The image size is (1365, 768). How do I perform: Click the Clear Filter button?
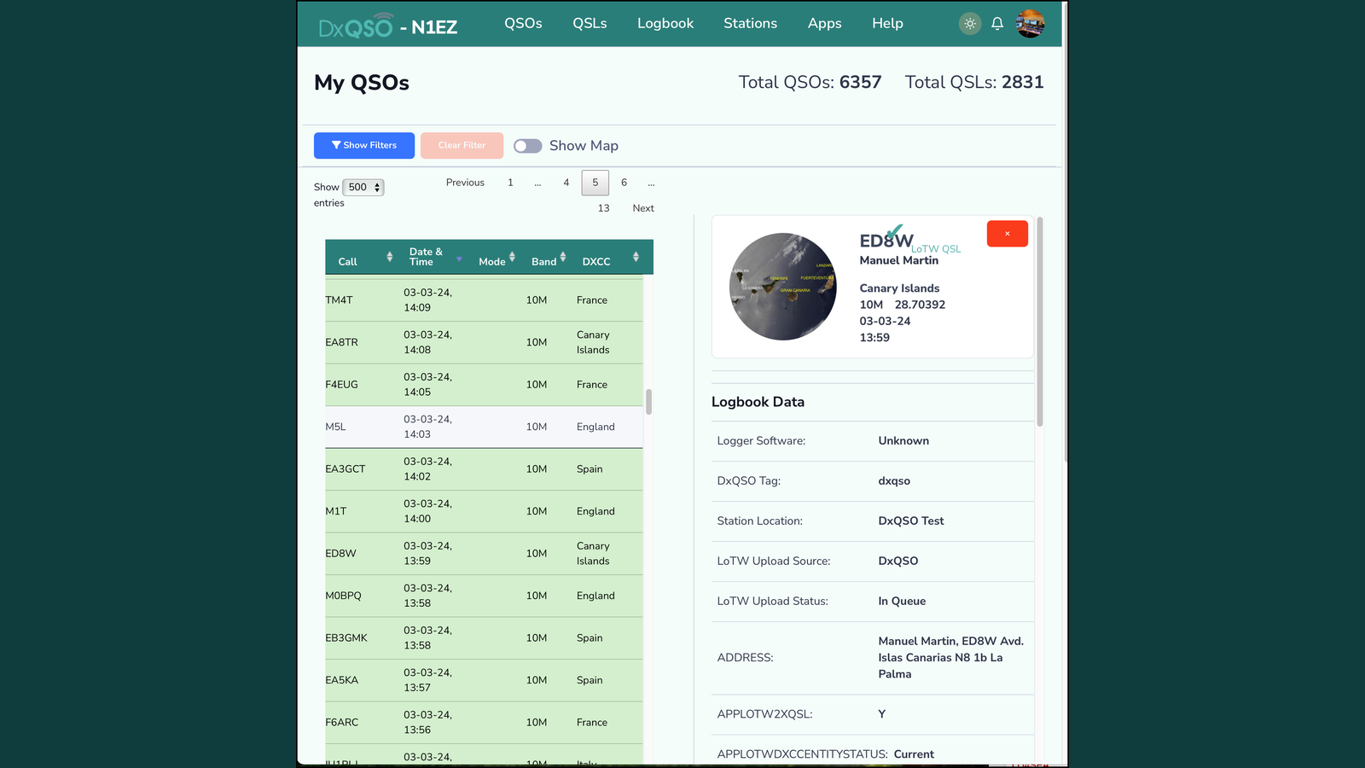click(x=462, y=145)
